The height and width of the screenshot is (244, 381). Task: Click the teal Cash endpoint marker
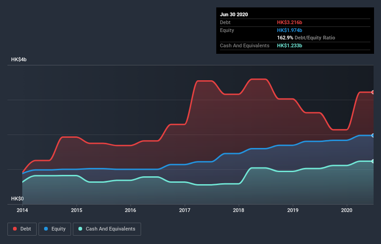373,161
